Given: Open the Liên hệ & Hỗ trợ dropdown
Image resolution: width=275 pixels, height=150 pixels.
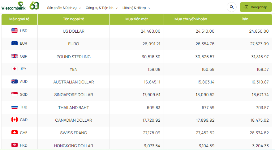Looking at the screenshot, I should point(136,8).
